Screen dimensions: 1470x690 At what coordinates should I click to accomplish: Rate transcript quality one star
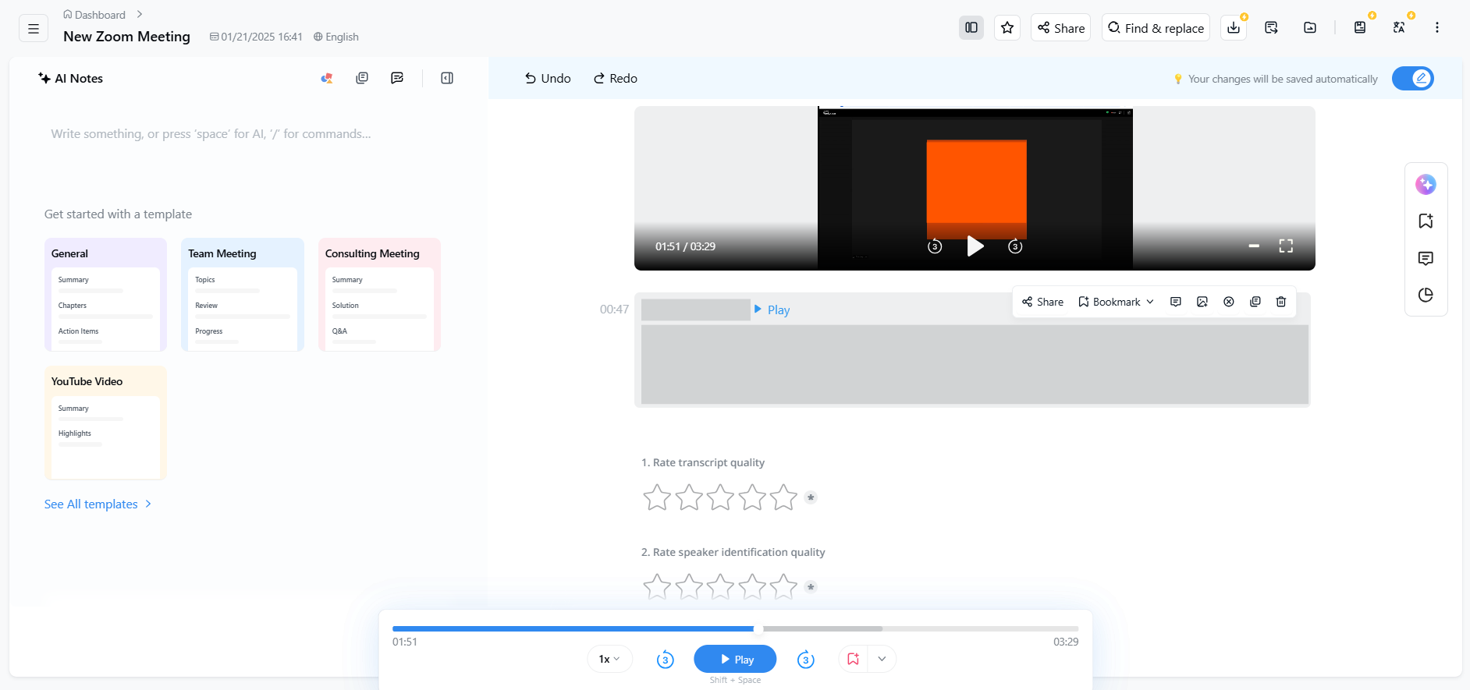(x=657, y=497)
